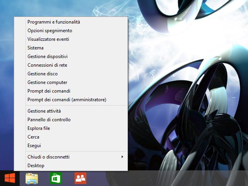248x186 pixels.
Task: Start Gestione attività
Action: [x=44, y=111]
